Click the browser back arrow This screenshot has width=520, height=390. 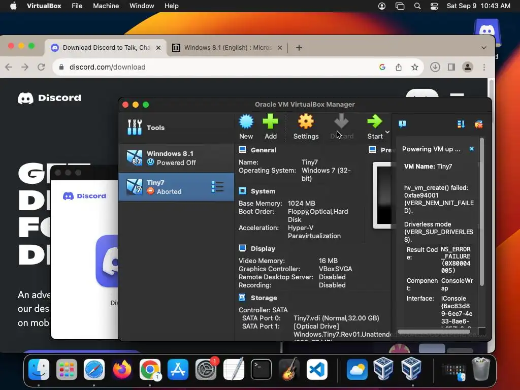click(x=9, y=67)
